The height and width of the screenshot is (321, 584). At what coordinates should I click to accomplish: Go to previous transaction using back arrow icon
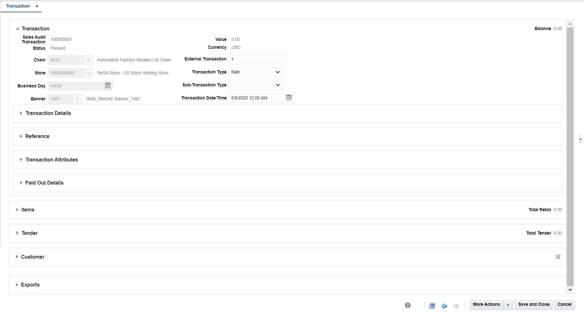click(444, 306)
